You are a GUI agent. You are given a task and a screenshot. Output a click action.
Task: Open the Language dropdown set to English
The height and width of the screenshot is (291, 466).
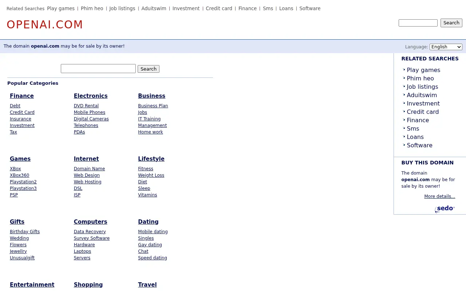(x=446, y=47)
